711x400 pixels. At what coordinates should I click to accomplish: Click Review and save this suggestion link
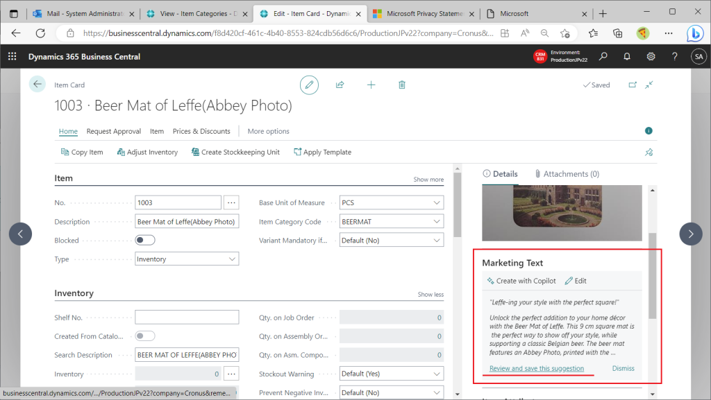[536, 368]
